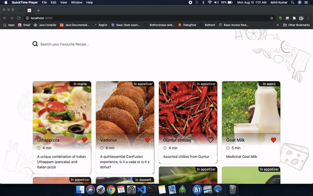Open the Extensions puzzle-piece icon

click(x=294, y=18)
